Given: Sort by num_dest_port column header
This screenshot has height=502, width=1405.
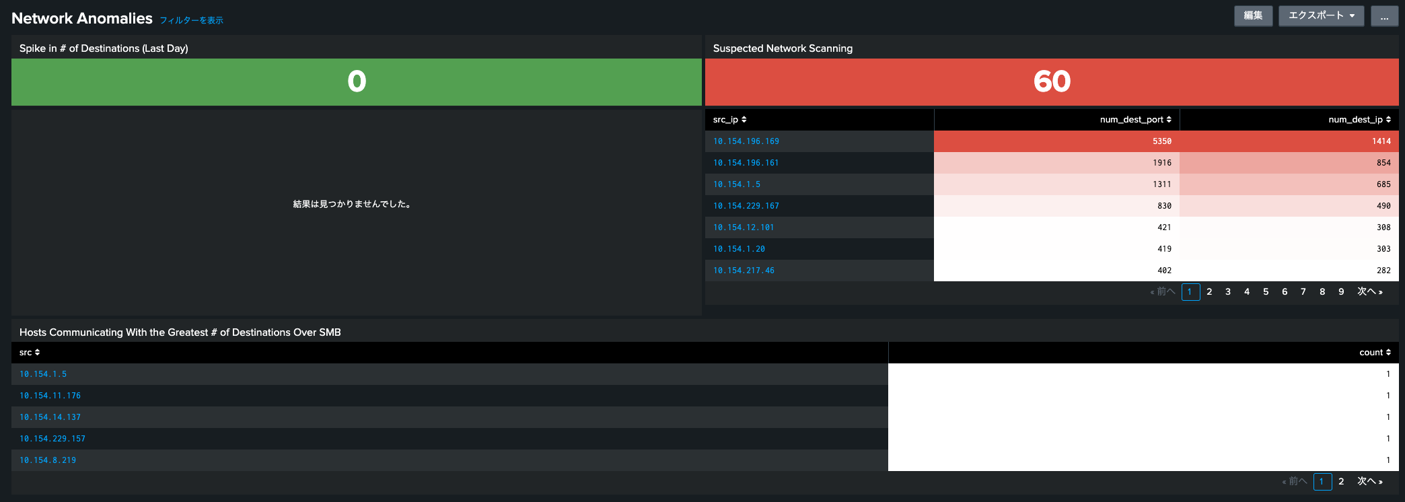Looking at the screenshot, I should click(x=1135, y=120).
